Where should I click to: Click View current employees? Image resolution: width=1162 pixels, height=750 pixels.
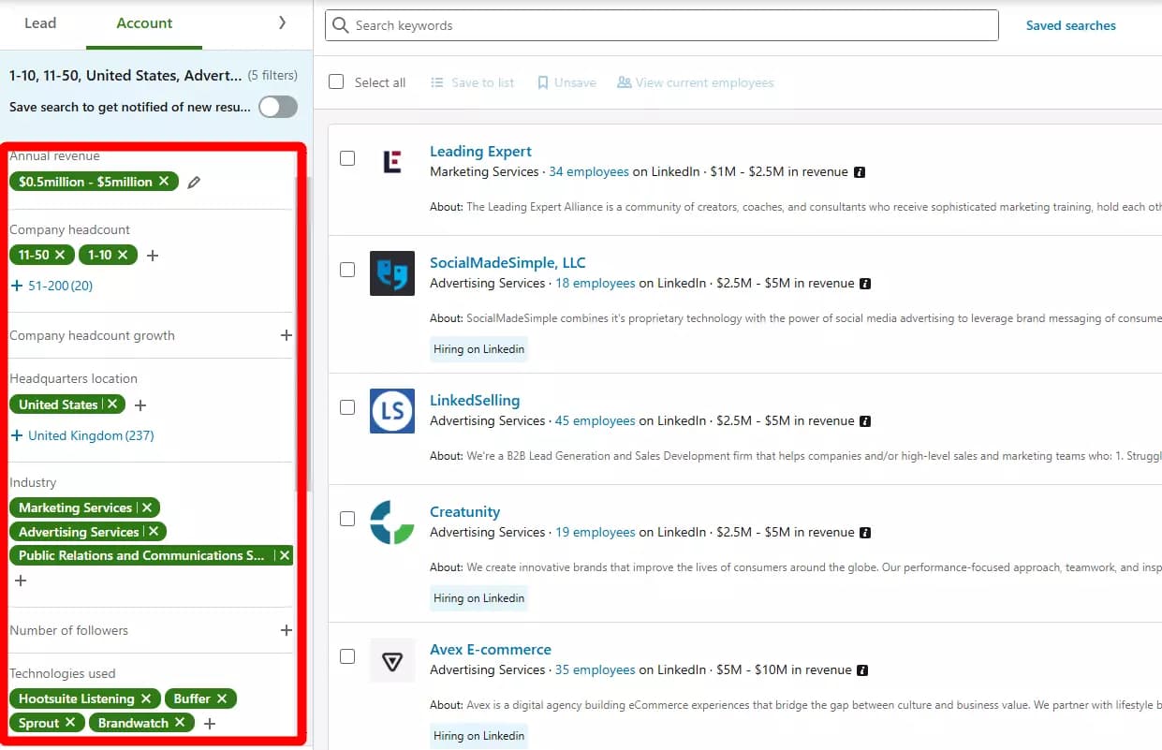point(695,82)
